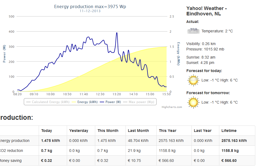Click today's forecast sun icon
The height and width of the screenshot is (167, 258).
[x=193, y=80]
